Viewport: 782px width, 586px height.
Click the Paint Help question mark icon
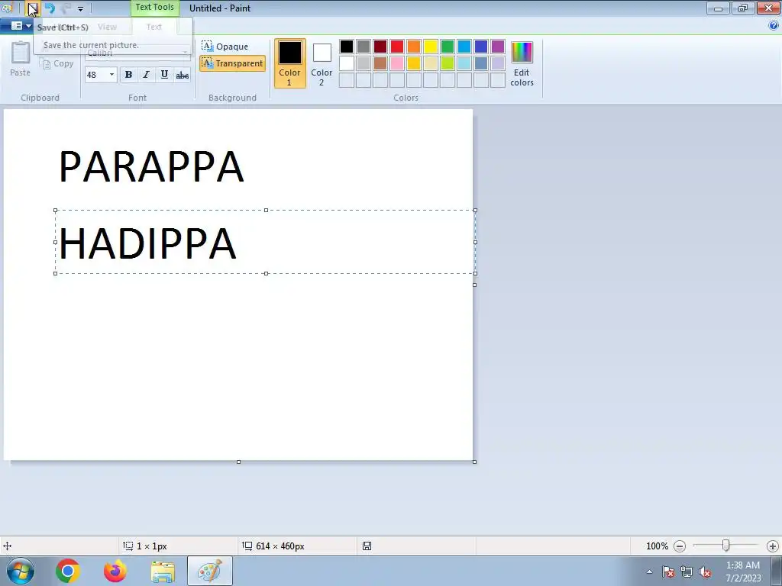[x=774, y=25]
